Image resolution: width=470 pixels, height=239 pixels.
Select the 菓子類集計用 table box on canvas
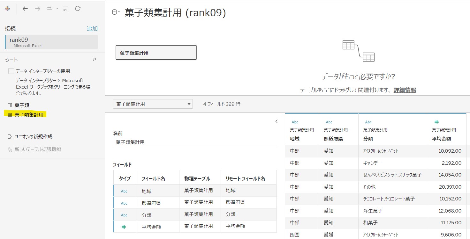click(x=156, y=53)
